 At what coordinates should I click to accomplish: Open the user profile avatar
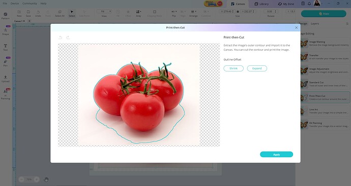(x=317, y=4)
